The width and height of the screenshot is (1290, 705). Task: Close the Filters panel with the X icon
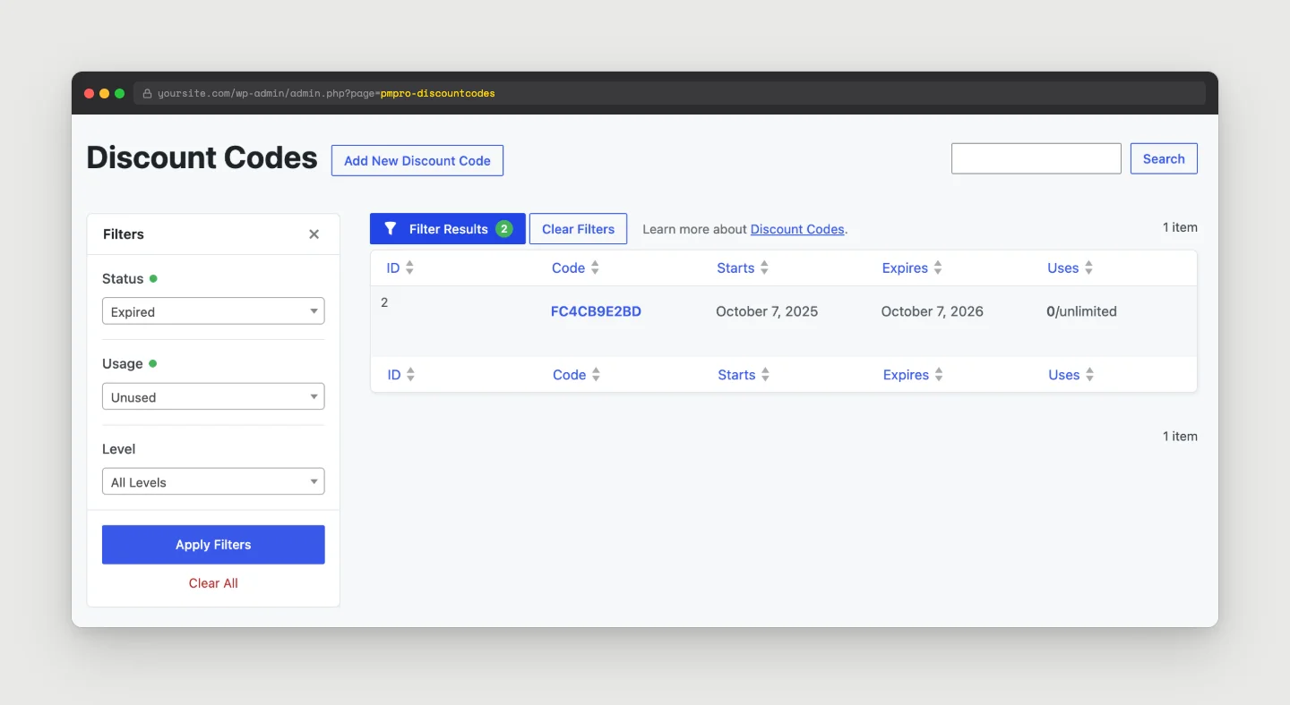coord(314,234)
